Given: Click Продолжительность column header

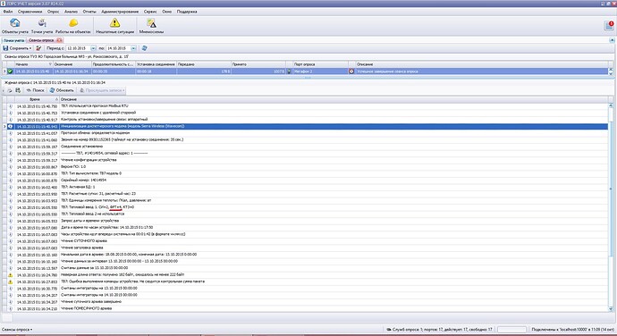Looking at the screenshot, I should 114,64.
